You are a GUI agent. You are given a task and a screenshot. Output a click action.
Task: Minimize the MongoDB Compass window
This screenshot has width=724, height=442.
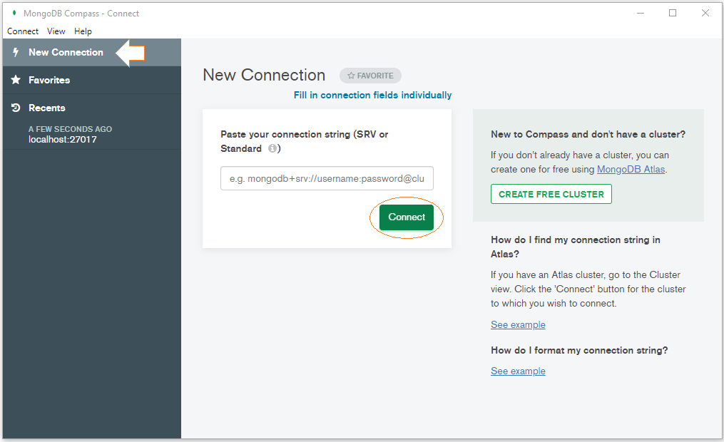tap(641, 13)
